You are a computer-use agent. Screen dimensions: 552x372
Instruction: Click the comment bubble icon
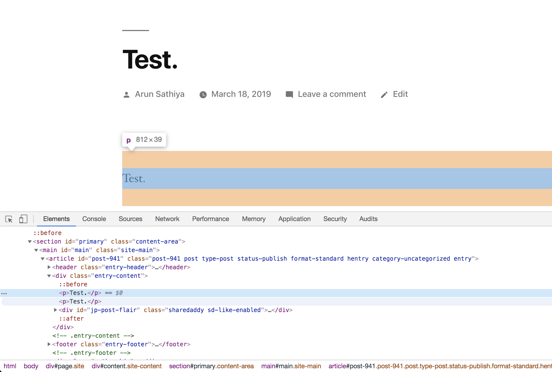pos(289,94)
